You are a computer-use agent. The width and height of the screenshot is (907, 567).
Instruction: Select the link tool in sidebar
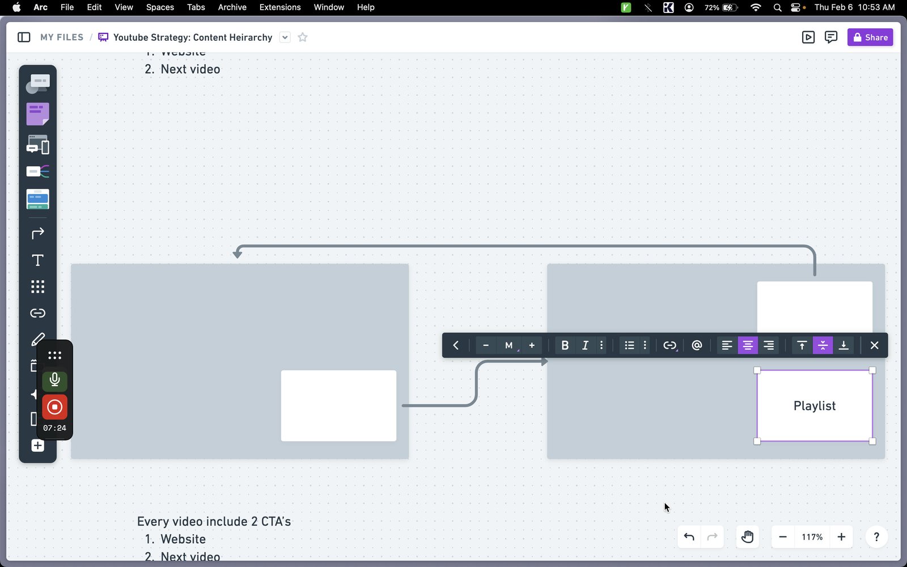(x=38, y=313)
